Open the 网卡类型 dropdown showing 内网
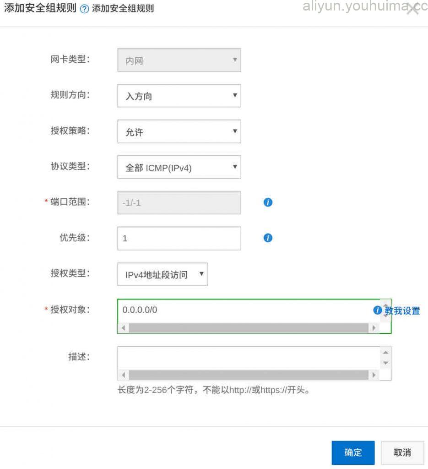 coord(179,60)
